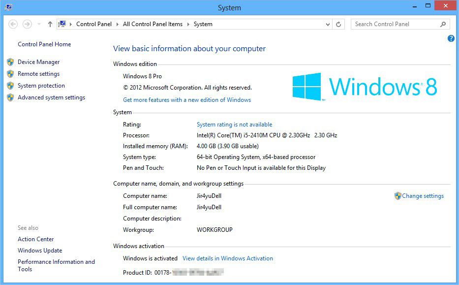Click the 64-bit Operating System value
Screen dimensions: 459x285
[x=256, y=157]
